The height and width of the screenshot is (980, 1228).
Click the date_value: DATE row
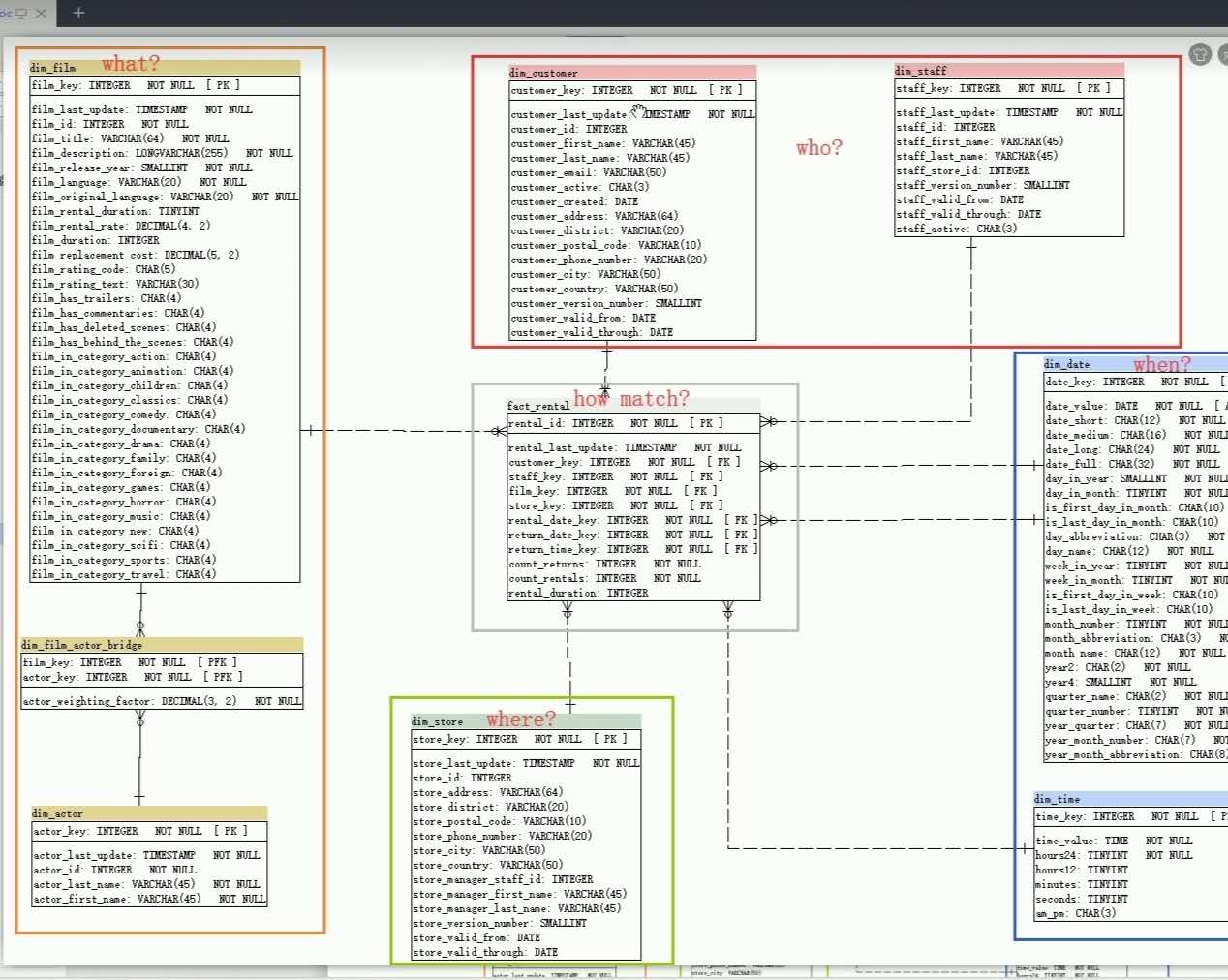(1134, 406)
